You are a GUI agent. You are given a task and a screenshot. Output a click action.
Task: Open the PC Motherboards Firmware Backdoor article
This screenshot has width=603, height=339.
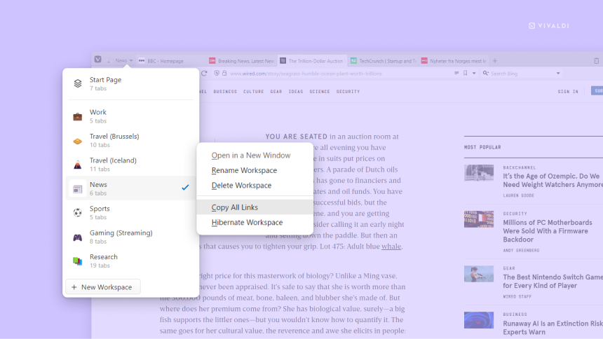point(548,231)
